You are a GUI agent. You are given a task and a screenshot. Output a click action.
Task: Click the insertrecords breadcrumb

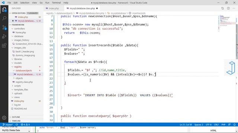tap(137, 13)
